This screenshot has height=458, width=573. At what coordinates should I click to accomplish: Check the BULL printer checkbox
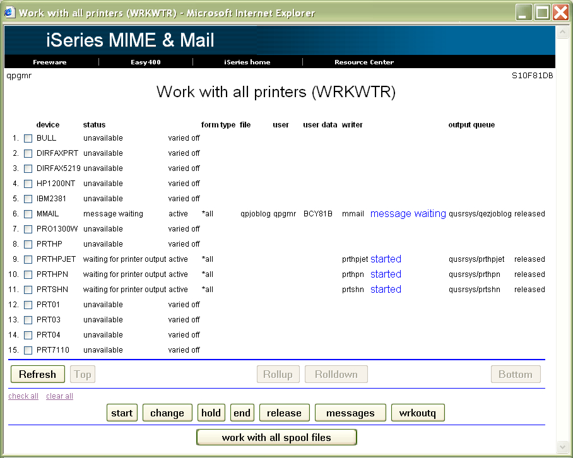click(28, 138)
